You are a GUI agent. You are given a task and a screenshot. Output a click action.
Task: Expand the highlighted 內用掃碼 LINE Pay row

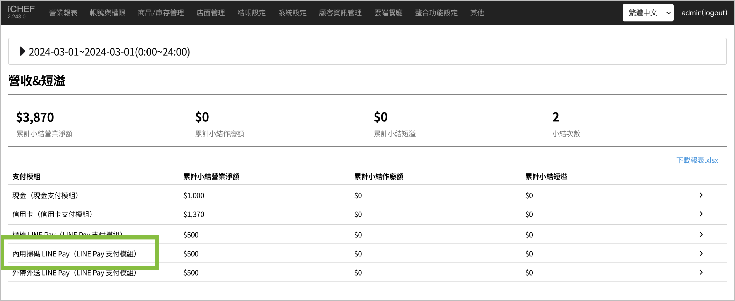701,253
